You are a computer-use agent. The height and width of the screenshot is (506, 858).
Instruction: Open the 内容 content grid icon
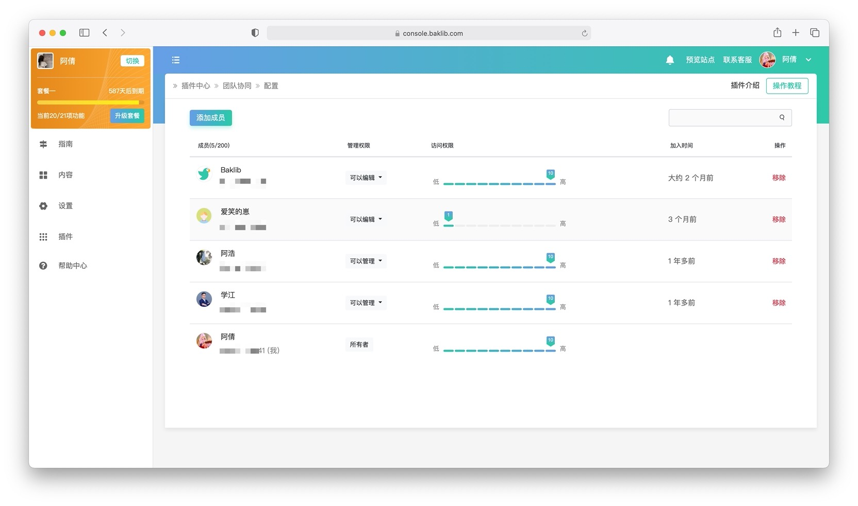[x=43, y=175]
